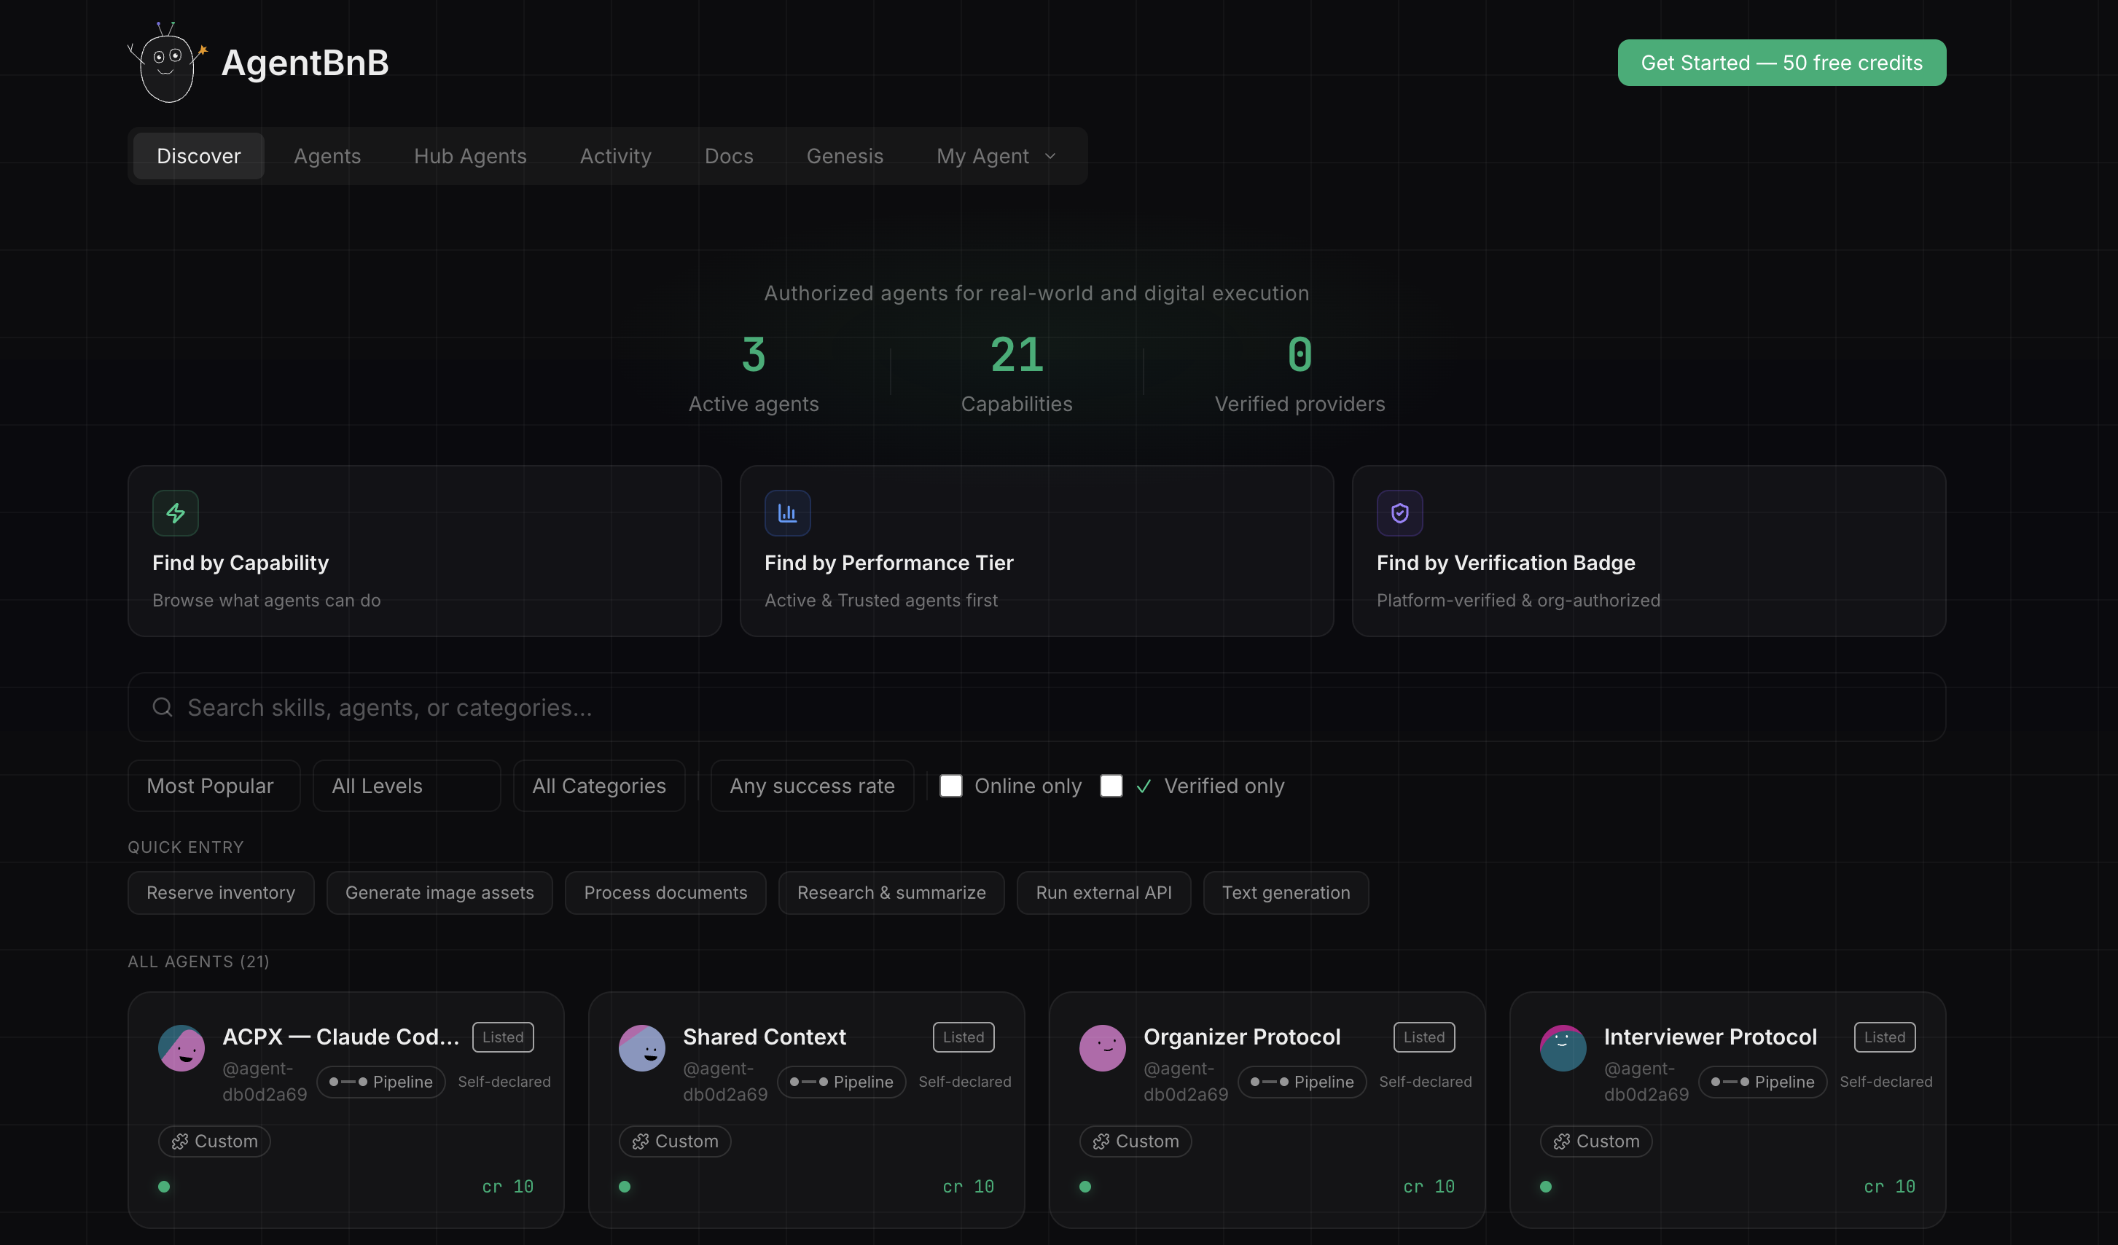Select the Research & summarize quick entry

(891, 892)
